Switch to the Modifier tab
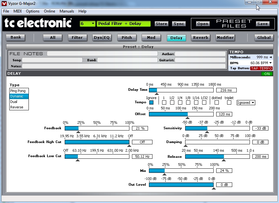 [225, 38]
